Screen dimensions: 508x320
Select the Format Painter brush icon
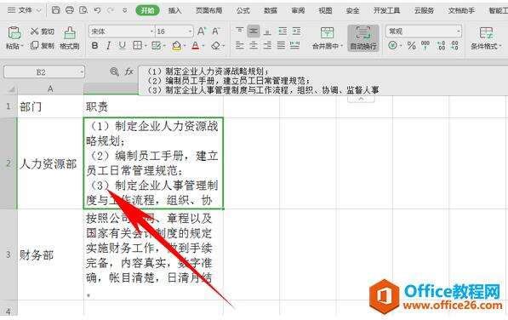coord(69,33)
